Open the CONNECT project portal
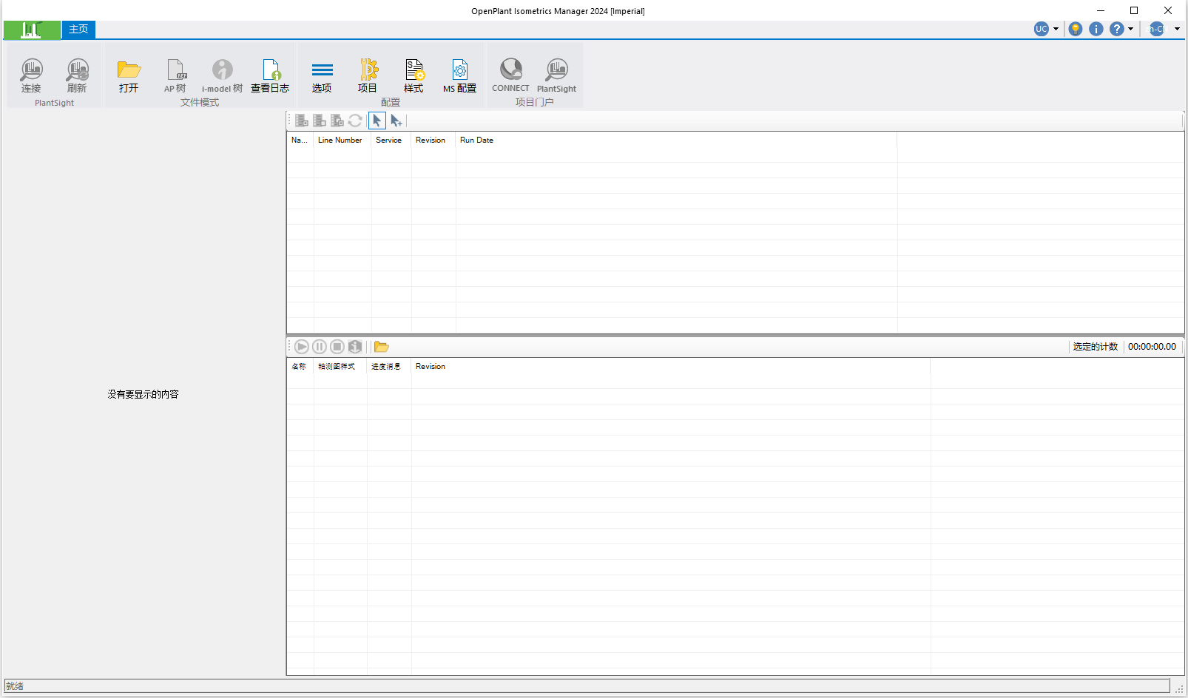This screenshot has height=698, width=1188. click(x=510, y=74)
